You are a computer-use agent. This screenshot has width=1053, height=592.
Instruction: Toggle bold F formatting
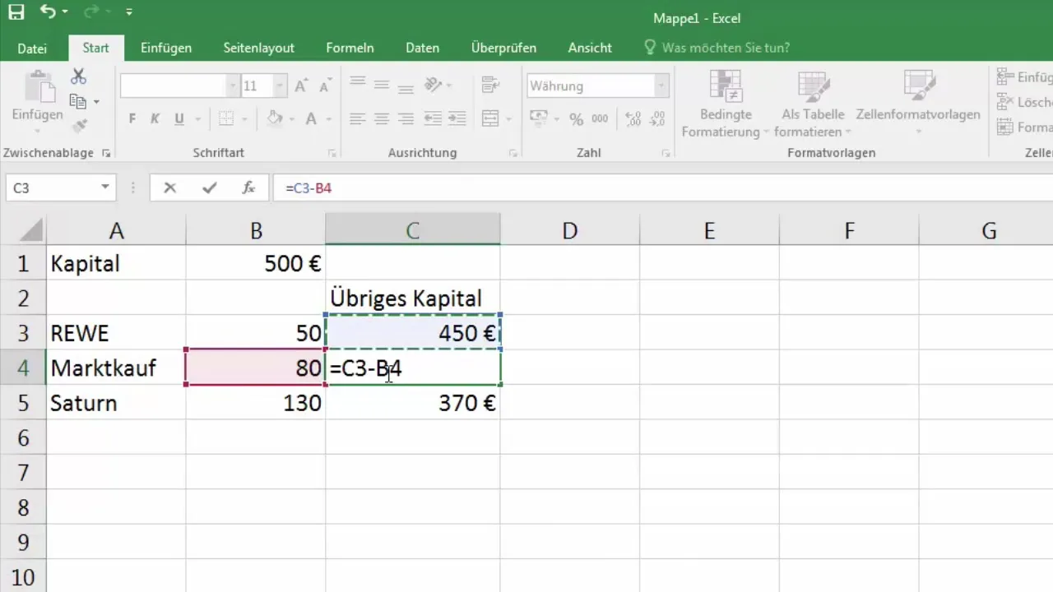click(x=132, y=119)
